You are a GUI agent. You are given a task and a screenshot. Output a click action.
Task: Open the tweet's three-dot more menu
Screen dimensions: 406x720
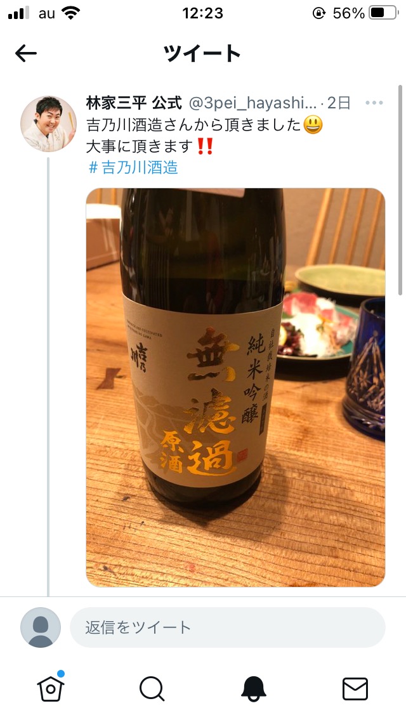pos(374,103)
